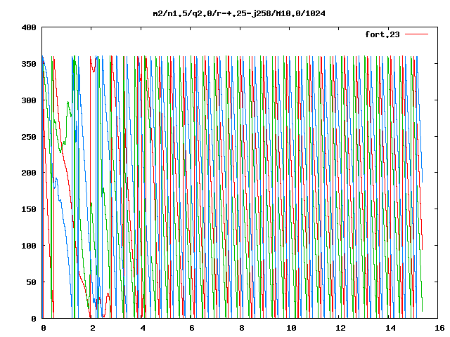Viewport: 450px width, 337px height.
Task: Click the x-axis label 10
Action: pyautogui.click(x=291, y=328)
